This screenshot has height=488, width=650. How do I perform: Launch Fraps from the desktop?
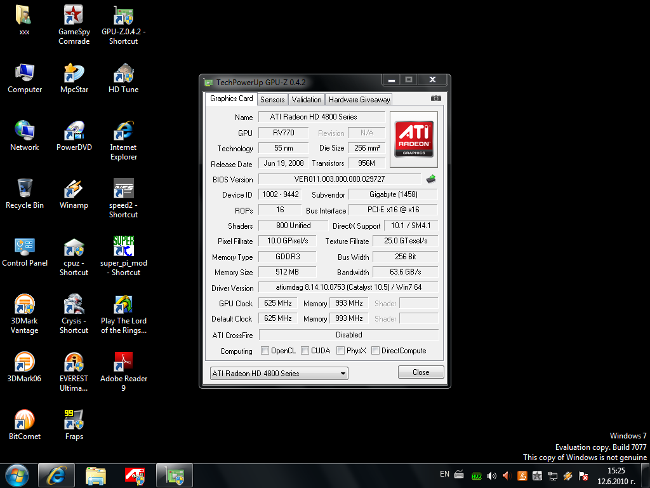74,424
